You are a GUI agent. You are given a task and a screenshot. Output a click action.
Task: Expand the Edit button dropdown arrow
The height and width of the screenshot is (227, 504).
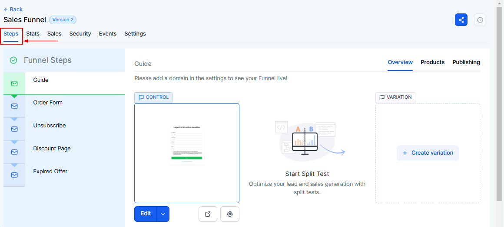coord(163,214)
